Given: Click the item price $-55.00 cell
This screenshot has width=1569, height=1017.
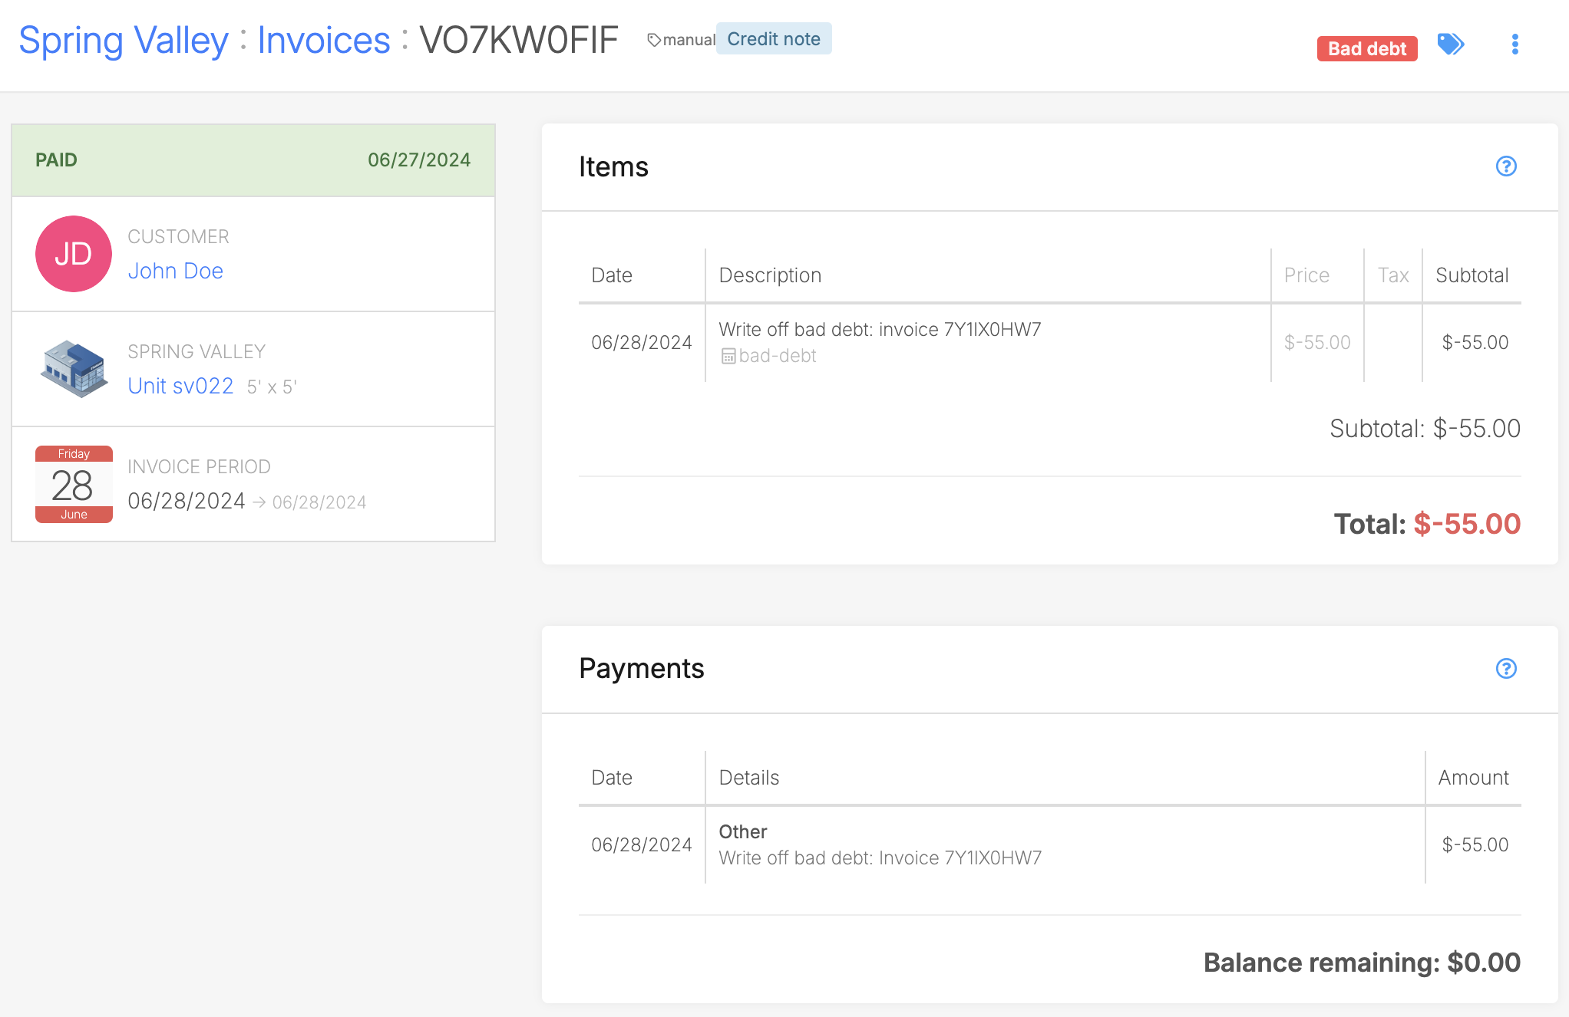Looking at the screenshot, I should tap(1317, 342).
